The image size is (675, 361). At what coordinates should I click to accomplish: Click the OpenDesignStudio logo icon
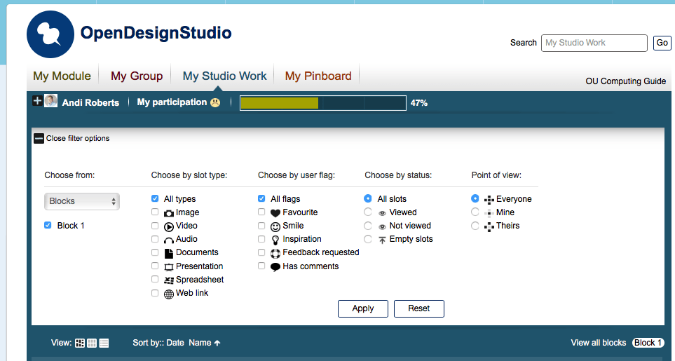point(50,34)
